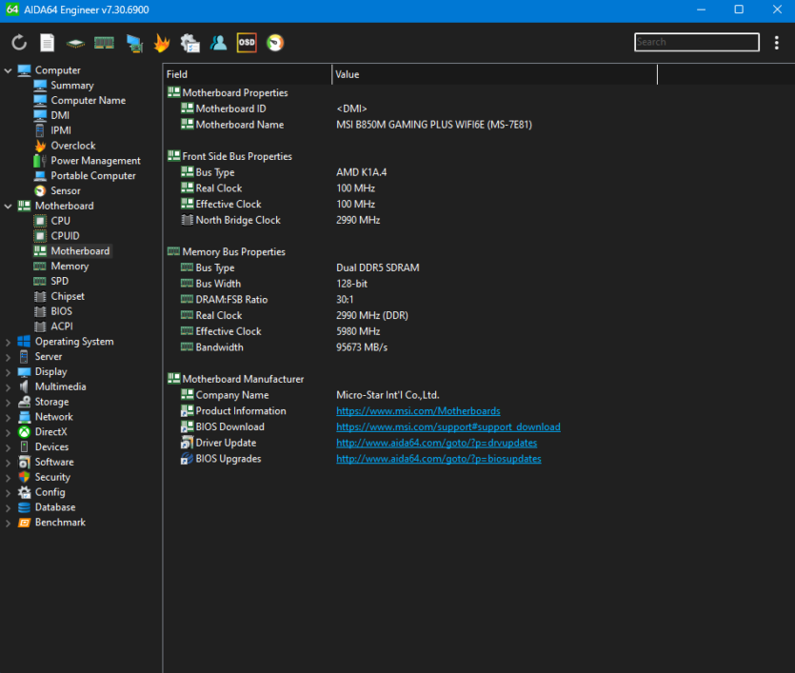Select Portable Computer tree item
795x673 pixels.
click(x=93, y=176)
